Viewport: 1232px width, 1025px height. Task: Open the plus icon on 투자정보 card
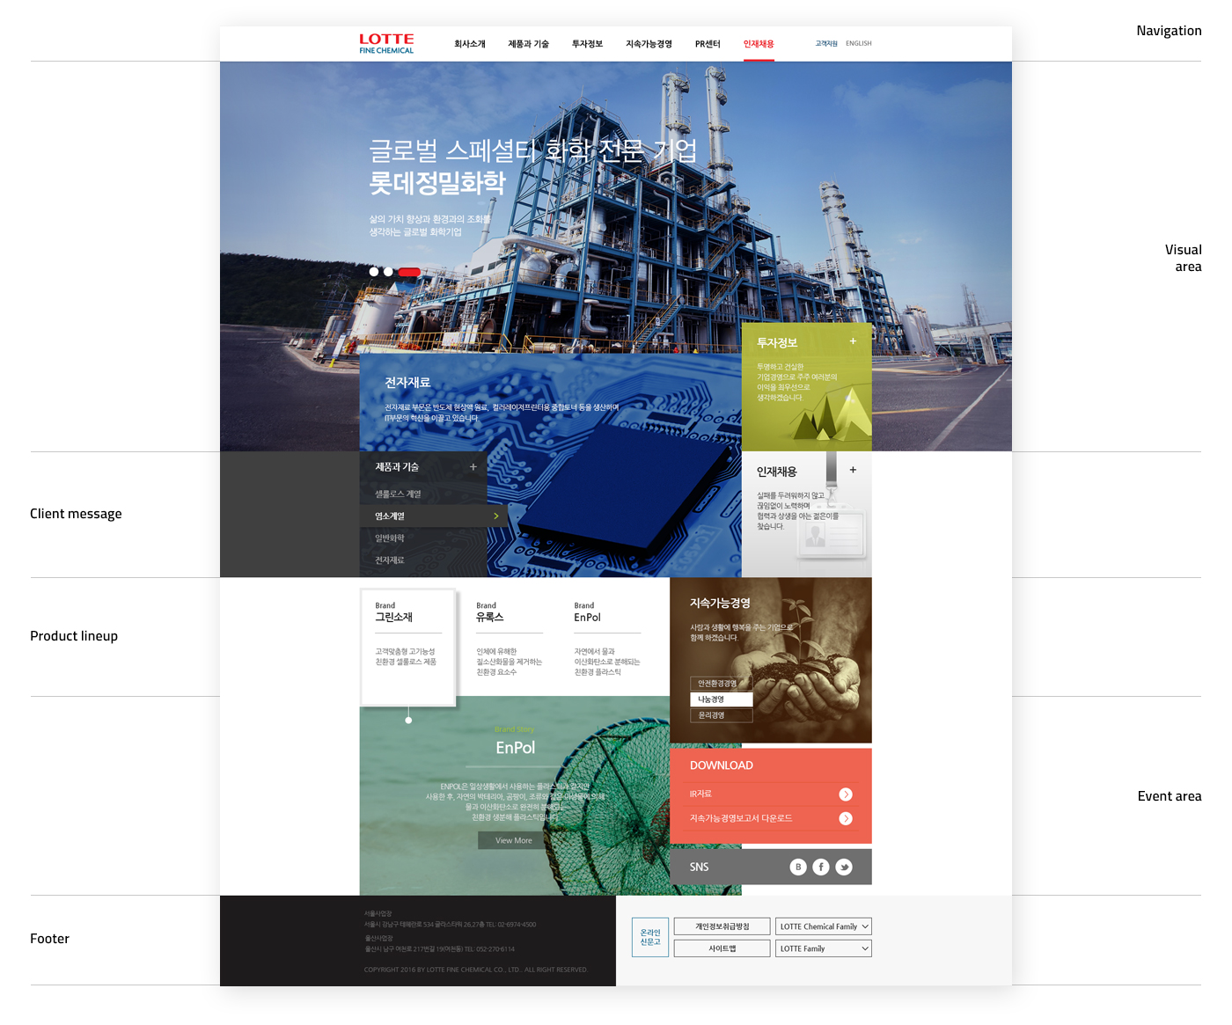pos(853,341)
